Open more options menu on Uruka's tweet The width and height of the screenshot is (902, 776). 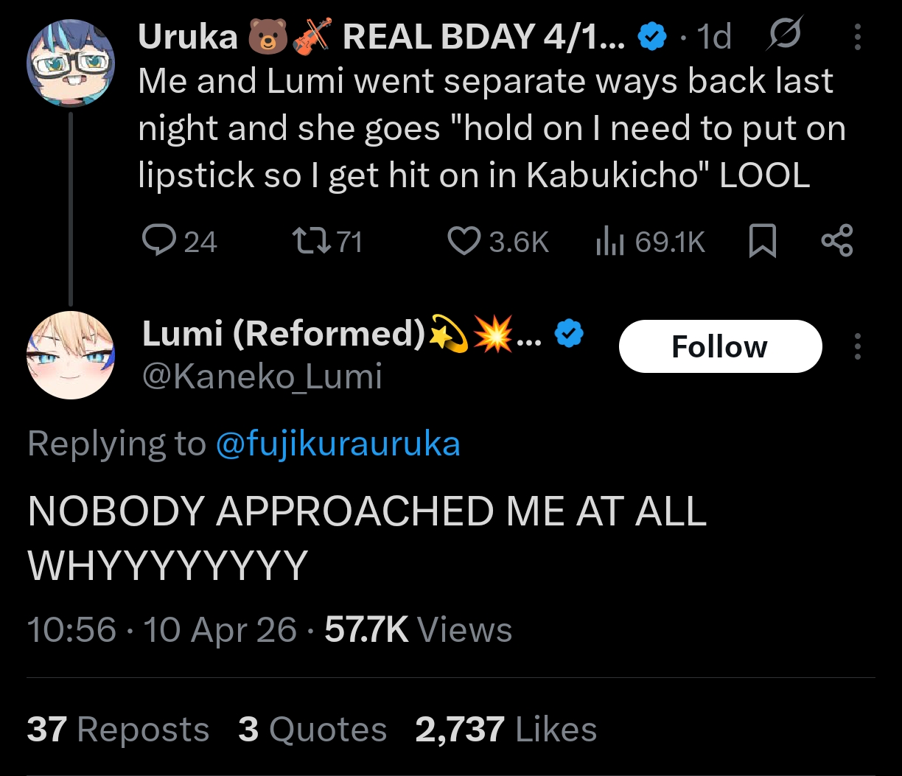857,37
